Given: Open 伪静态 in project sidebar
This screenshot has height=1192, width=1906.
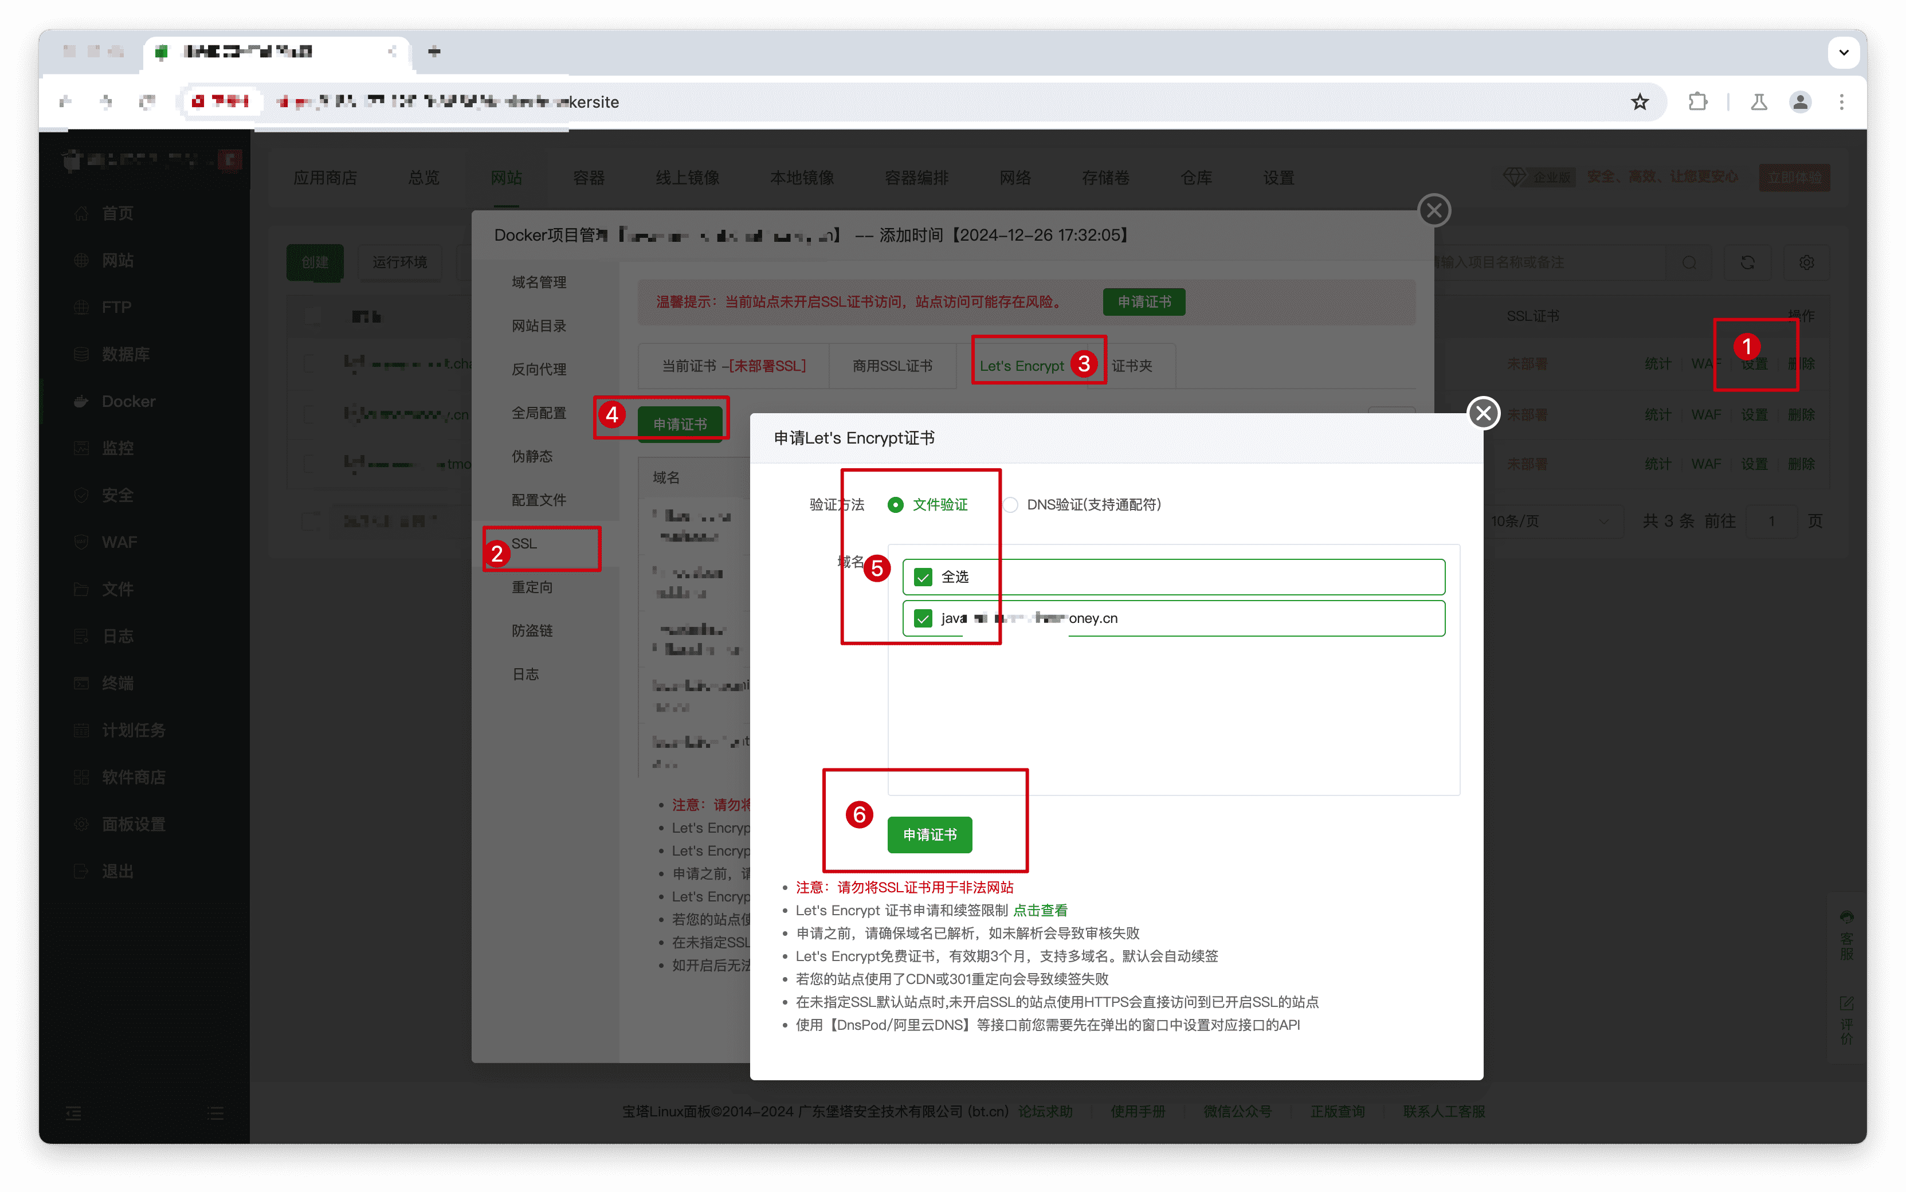Looking at the screenshot, I should (x=532, y=456).
